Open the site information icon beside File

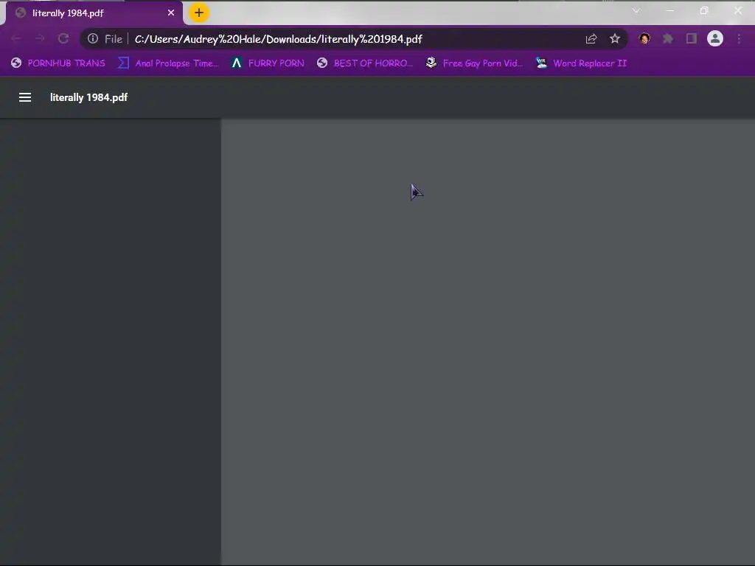point(93,39)
